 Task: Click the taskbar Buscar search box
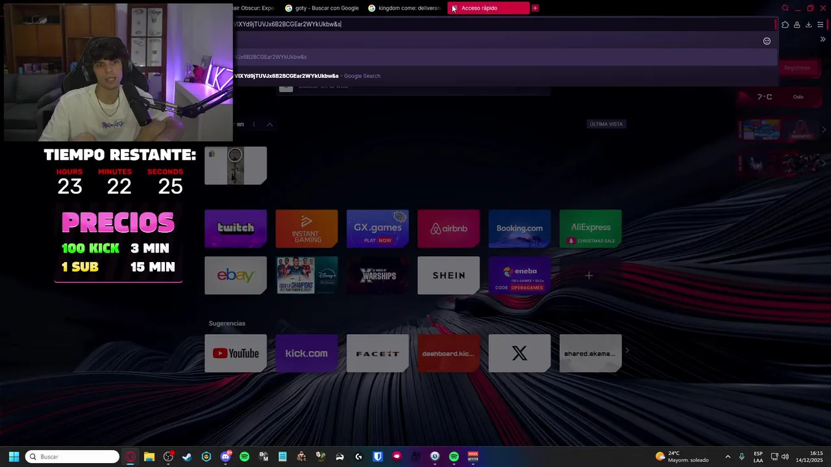click(x=73, y=457)
